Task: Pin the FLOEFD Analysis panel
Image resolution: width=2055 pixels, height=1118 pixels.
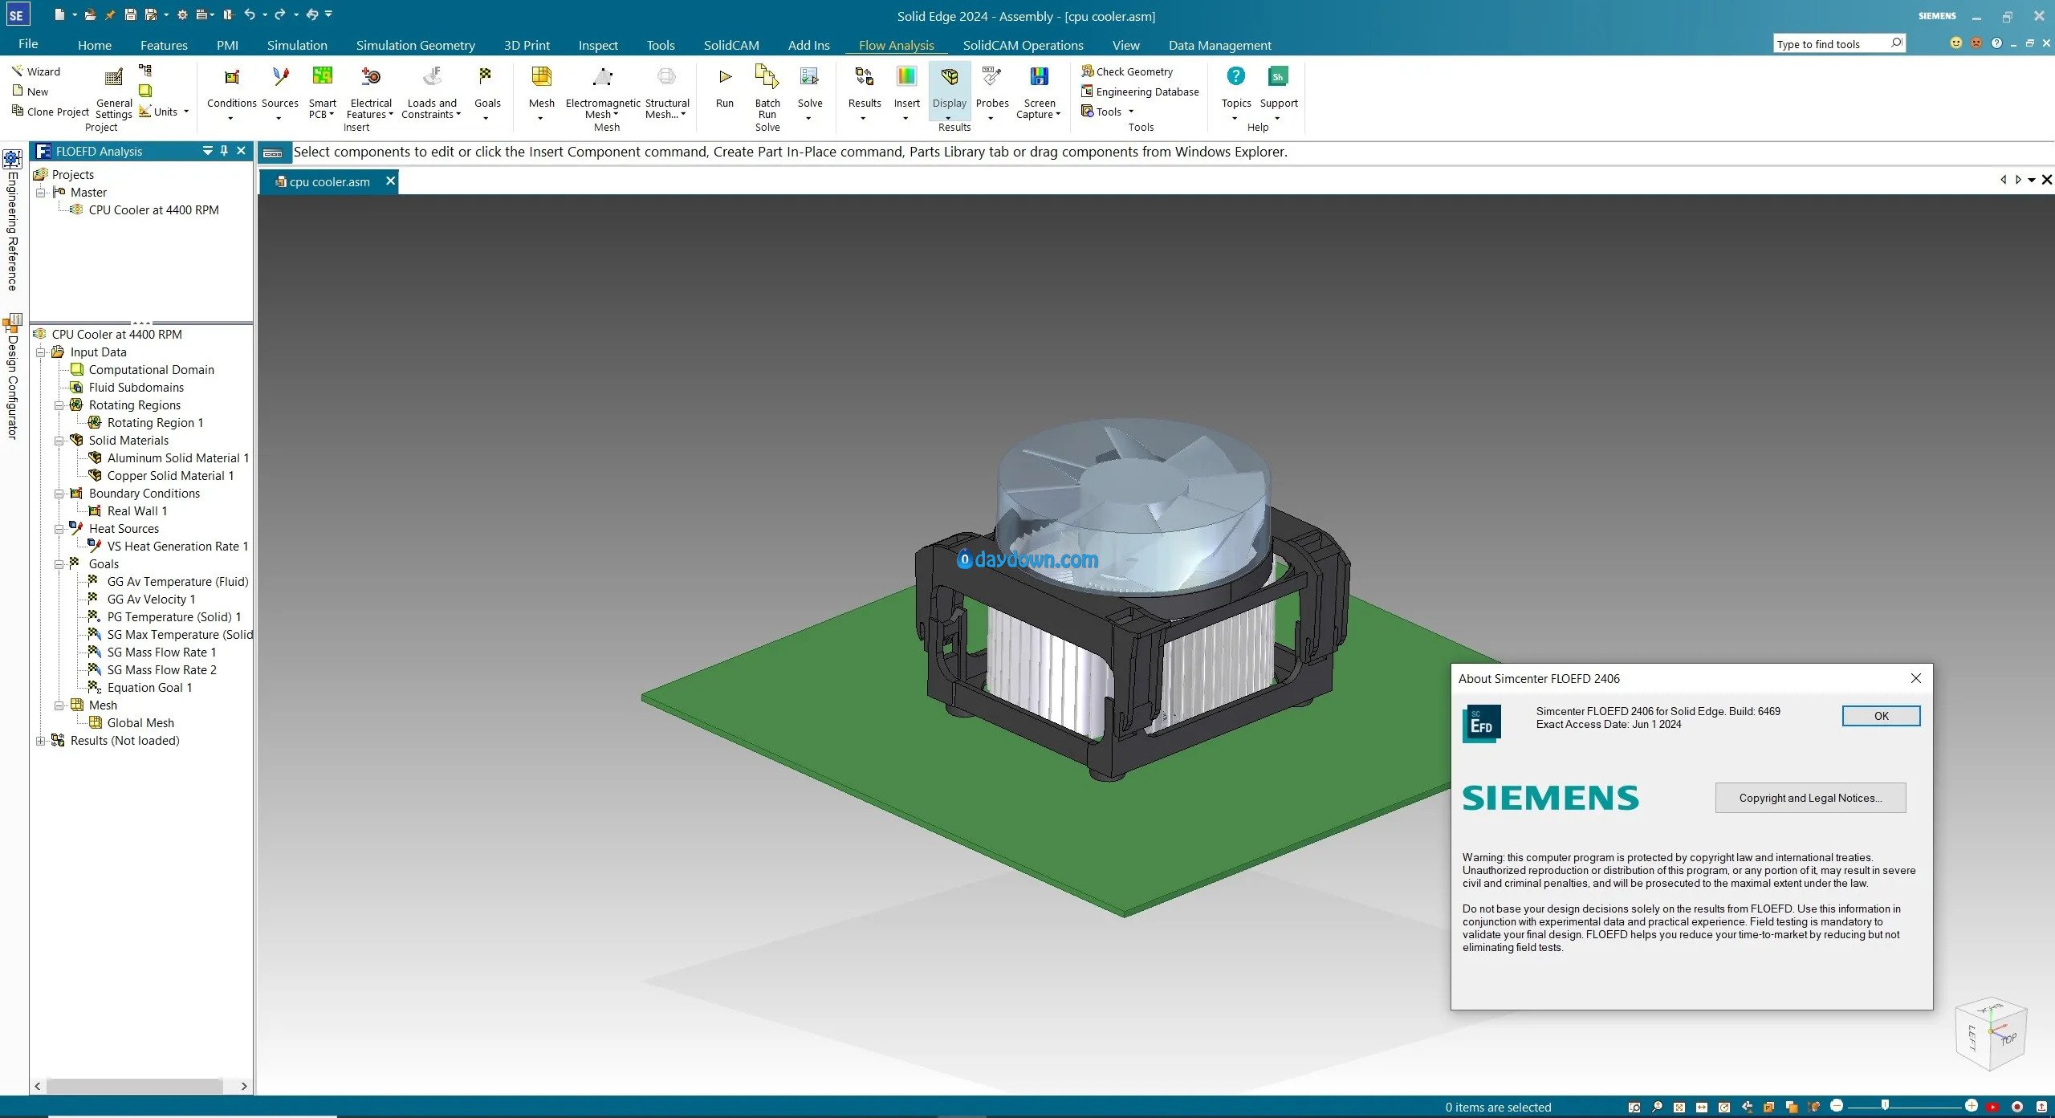Action: point(224,151)
